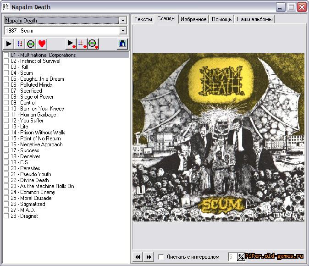The image size is (309, 266).
Task: Select track 08 - Siege of Power
Action: (32, 97)
